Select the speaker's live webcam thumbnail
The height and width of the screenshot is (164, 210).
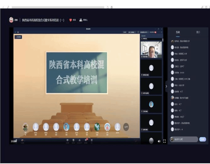151,50
